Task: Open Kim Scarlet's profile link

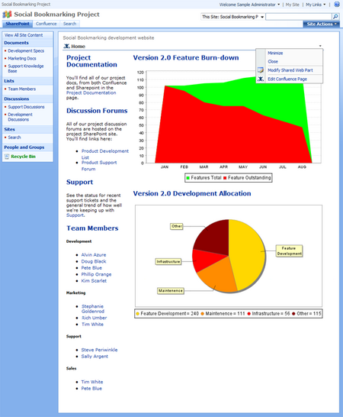Action: (94, 280)
